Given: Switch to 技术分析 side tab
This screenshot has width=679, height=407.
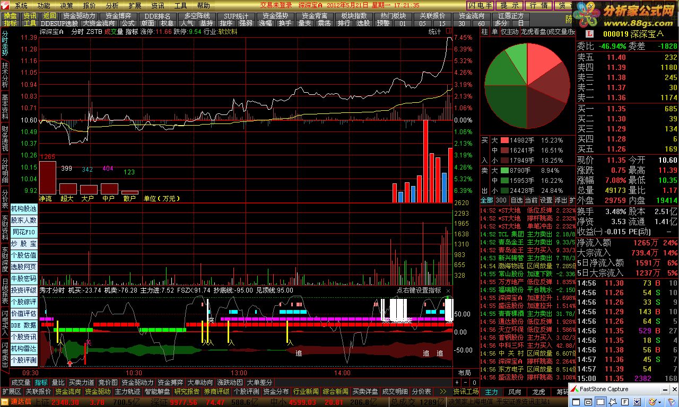Looking at the screenshot, I should click(5, 75).
